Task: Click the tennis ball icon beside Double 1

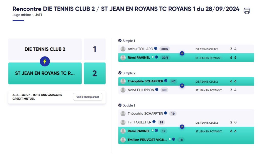Action: (120, 105)
